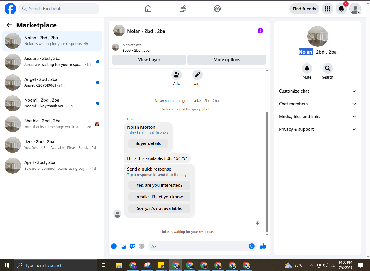Click the chat scrollbar up arrow
Image resolution: width=370 pixels, height=271 pixels.
267,71
